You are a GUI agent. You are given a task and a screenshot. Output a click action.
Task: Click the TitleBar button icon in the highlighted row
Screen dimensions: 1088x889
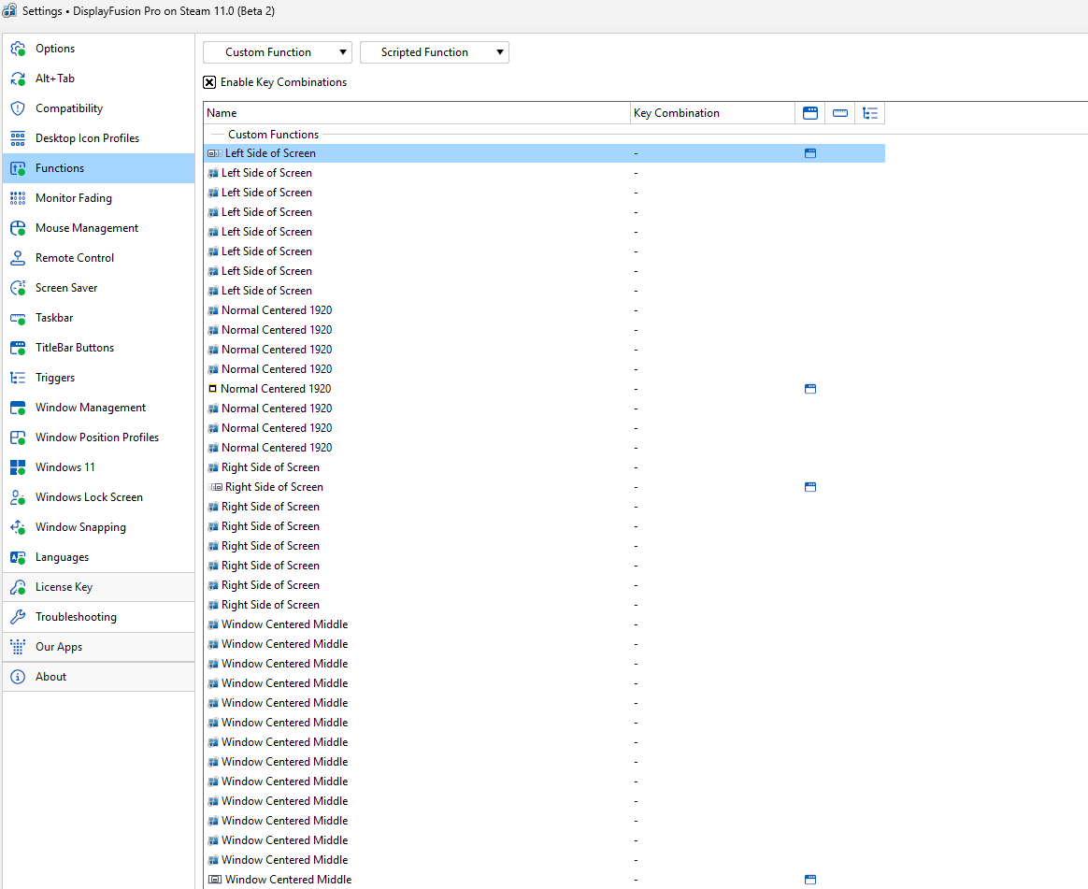(809, 153)
